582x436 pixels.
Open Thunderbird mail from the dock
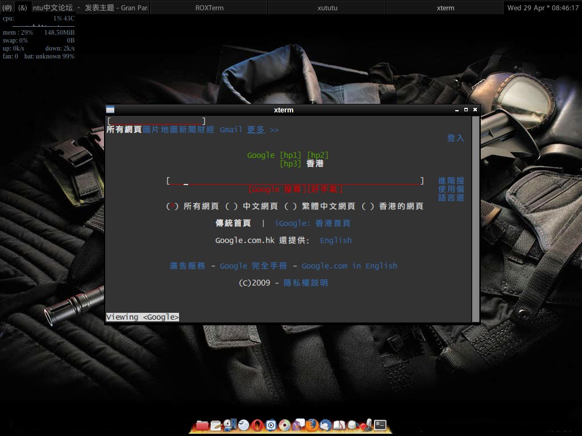click(x=326, y=425)
